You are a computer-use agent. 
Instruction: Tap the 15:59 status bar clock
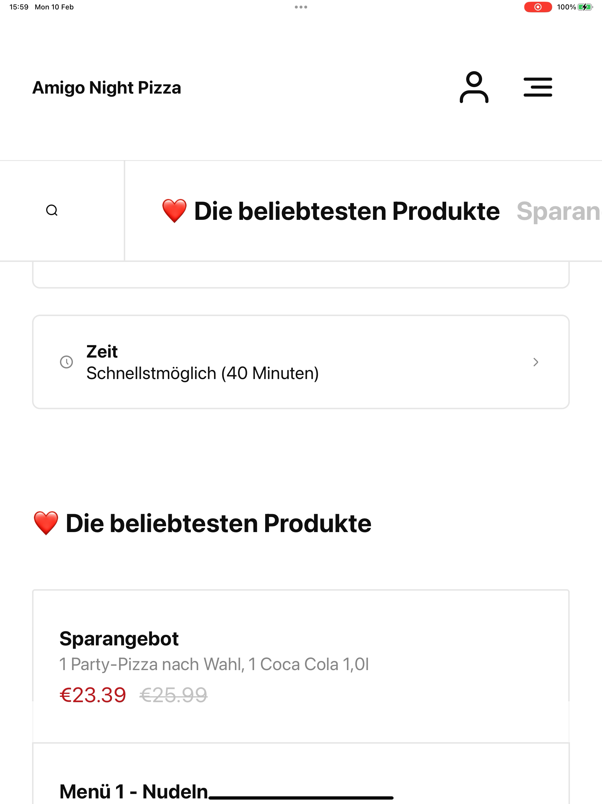tap(19, 7)
